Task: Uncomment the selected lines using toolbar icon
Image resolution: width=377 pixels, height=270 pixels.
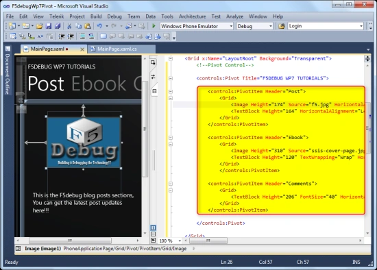Action: coord(91,36)
